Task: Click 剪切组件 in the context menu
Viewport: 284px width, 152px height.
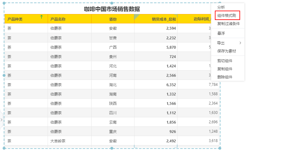Action: pyautogui.click(x=225, y=61)
